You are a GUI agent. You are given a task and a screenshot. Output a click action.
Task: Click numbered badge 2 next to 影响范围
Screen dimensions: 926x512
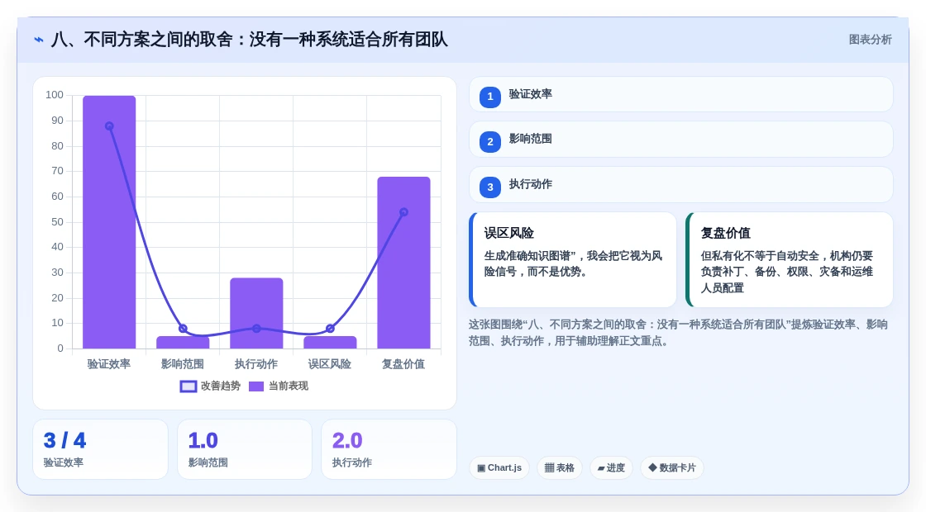tap(489, 141)
